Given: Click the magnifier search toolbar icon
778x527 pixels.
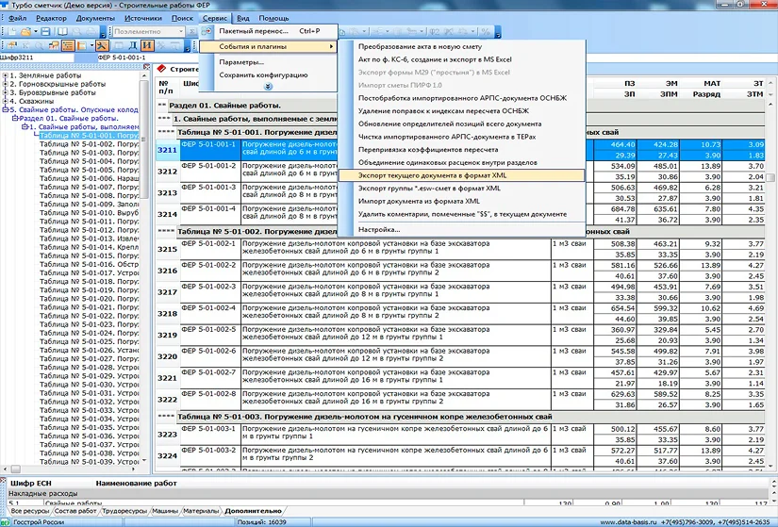Looking at the screenshot, I should tap(39, 46).
